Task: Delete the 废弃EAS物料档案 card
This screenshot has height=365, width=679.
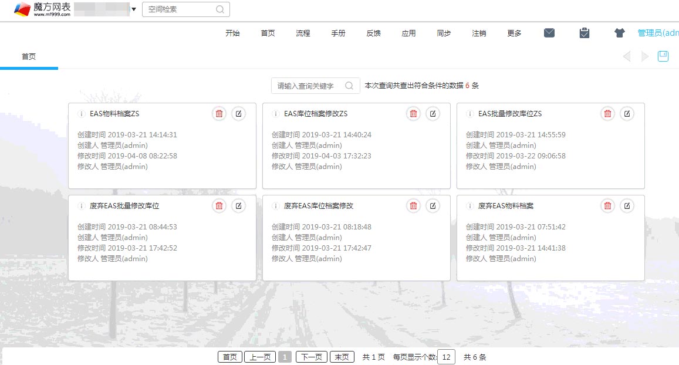Action: click(607, 206)
